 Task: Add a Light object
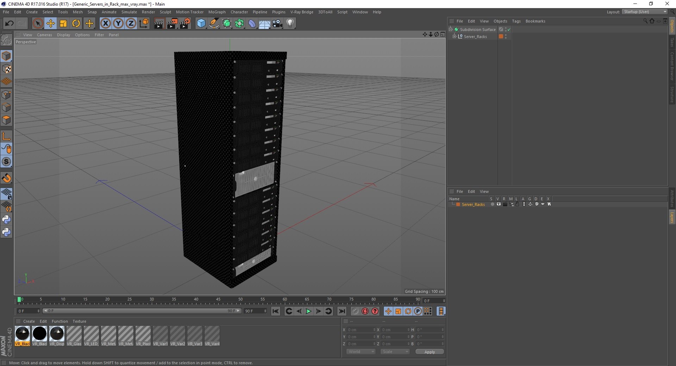tap(290, 24)
